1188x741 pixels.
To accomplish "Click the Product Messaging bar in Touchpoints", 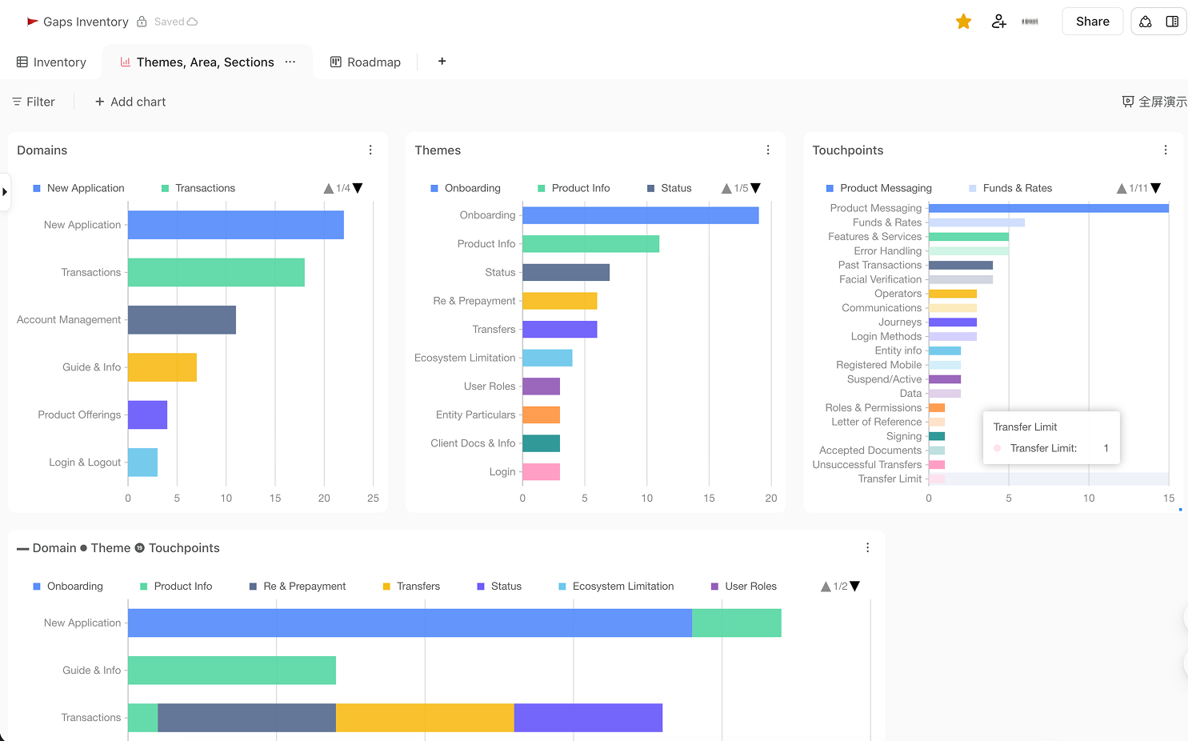I will [x=1049, y=208].
